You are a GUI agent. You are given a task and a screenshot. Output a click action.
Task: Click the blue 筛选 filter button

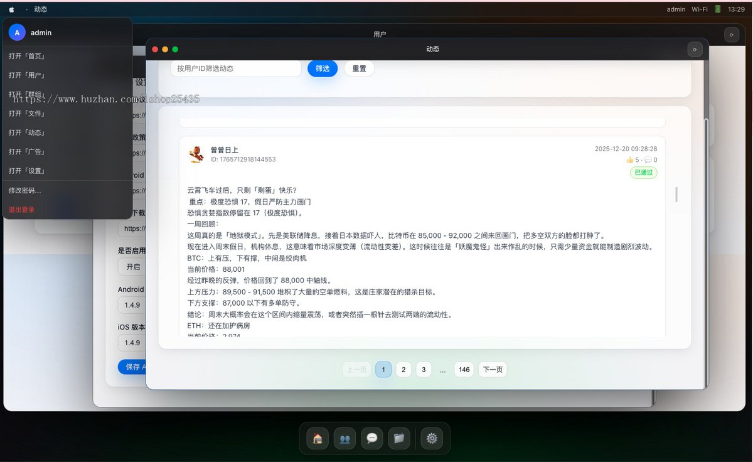[322, 68]
